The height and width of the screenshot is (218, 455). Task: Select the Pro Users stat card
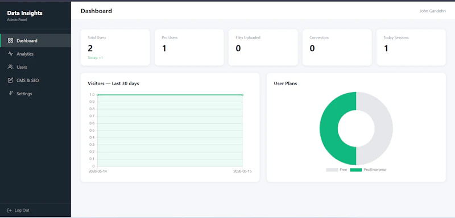(x=189, y=47)
